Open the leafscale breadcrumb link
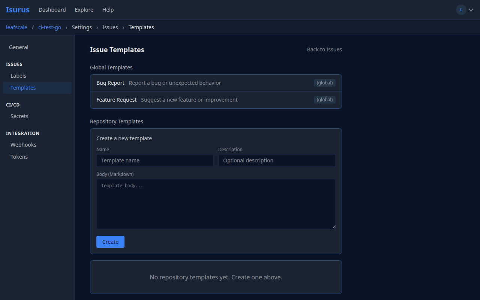 [x=16, y=27]
